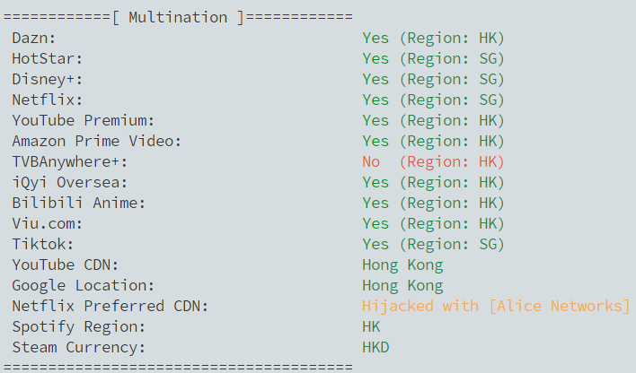Click the orange Hijacked with Alice Networks text
This screenshot has width=636, height=373.
496,307
